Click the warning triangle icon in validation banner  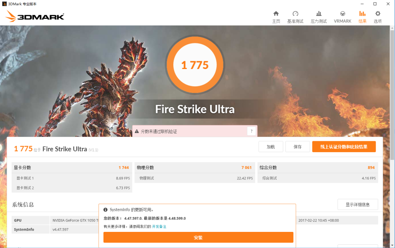(x=137, y=131)
